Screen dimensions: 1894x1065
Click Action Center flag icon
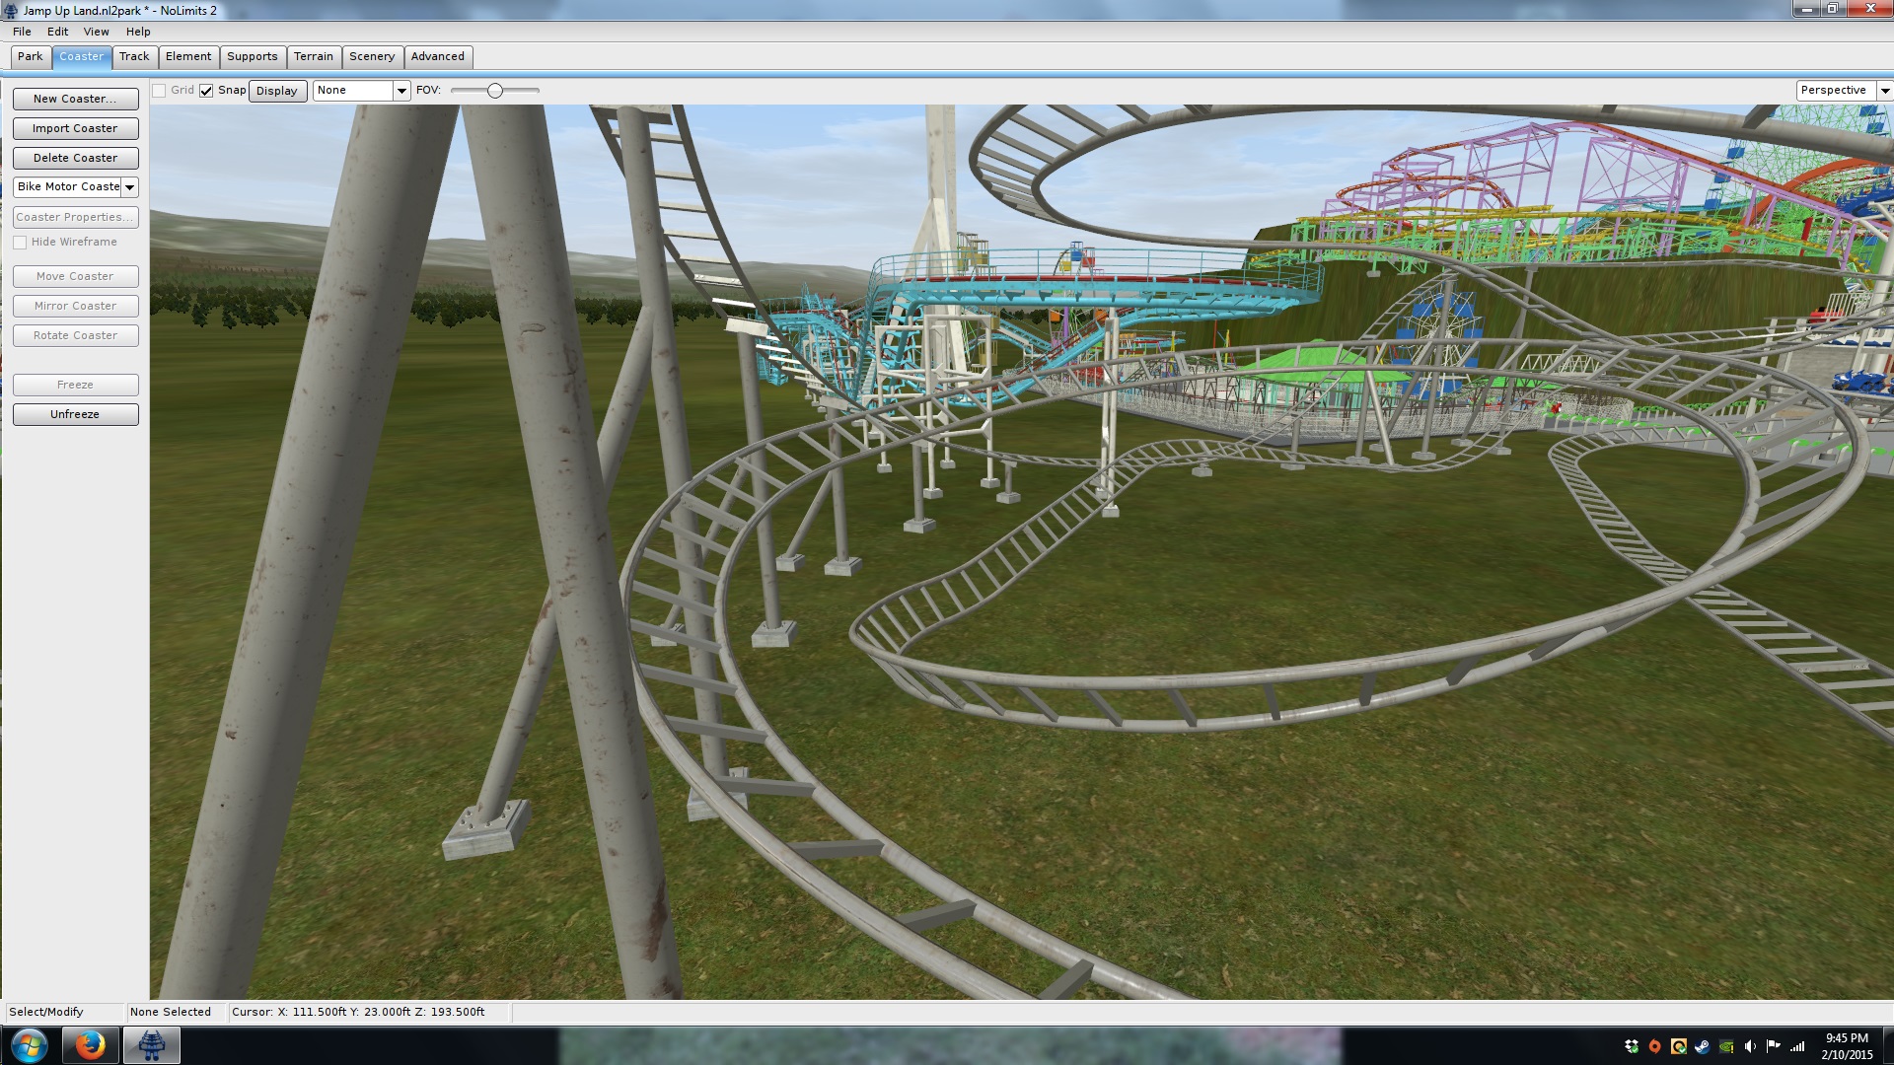tap(1773, 1046)
